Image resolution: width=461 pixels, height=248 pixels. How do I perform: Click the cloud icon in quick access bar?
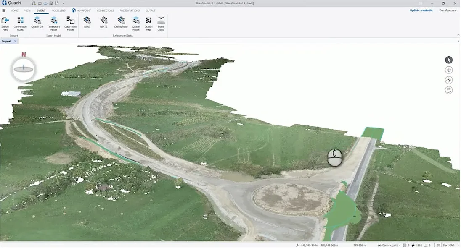(45, 3)
